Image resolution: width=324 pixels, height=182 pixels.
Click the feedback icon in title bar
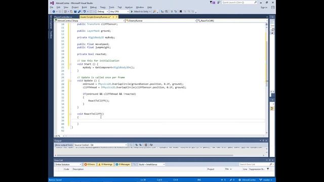[x=219, y=3]
